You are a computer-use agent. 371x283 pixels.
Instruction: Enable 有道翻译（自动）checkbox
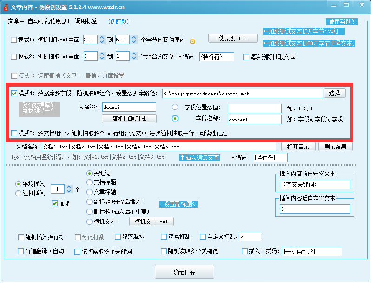pos(20,251)
